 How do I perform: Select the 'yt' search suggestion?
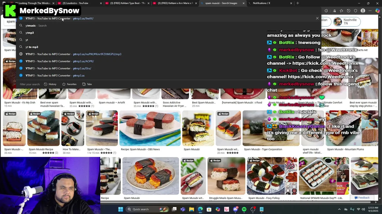pos(169,40)
